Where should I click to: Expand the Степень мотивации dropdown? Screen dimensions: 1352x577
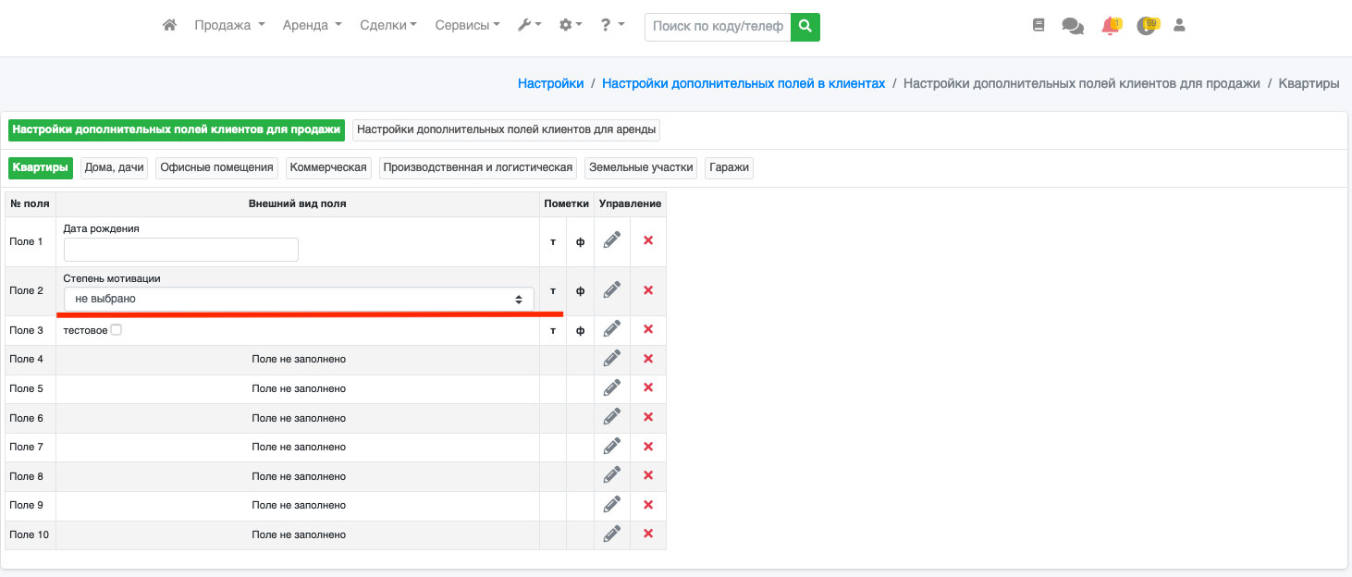click(x=299, y=299)
